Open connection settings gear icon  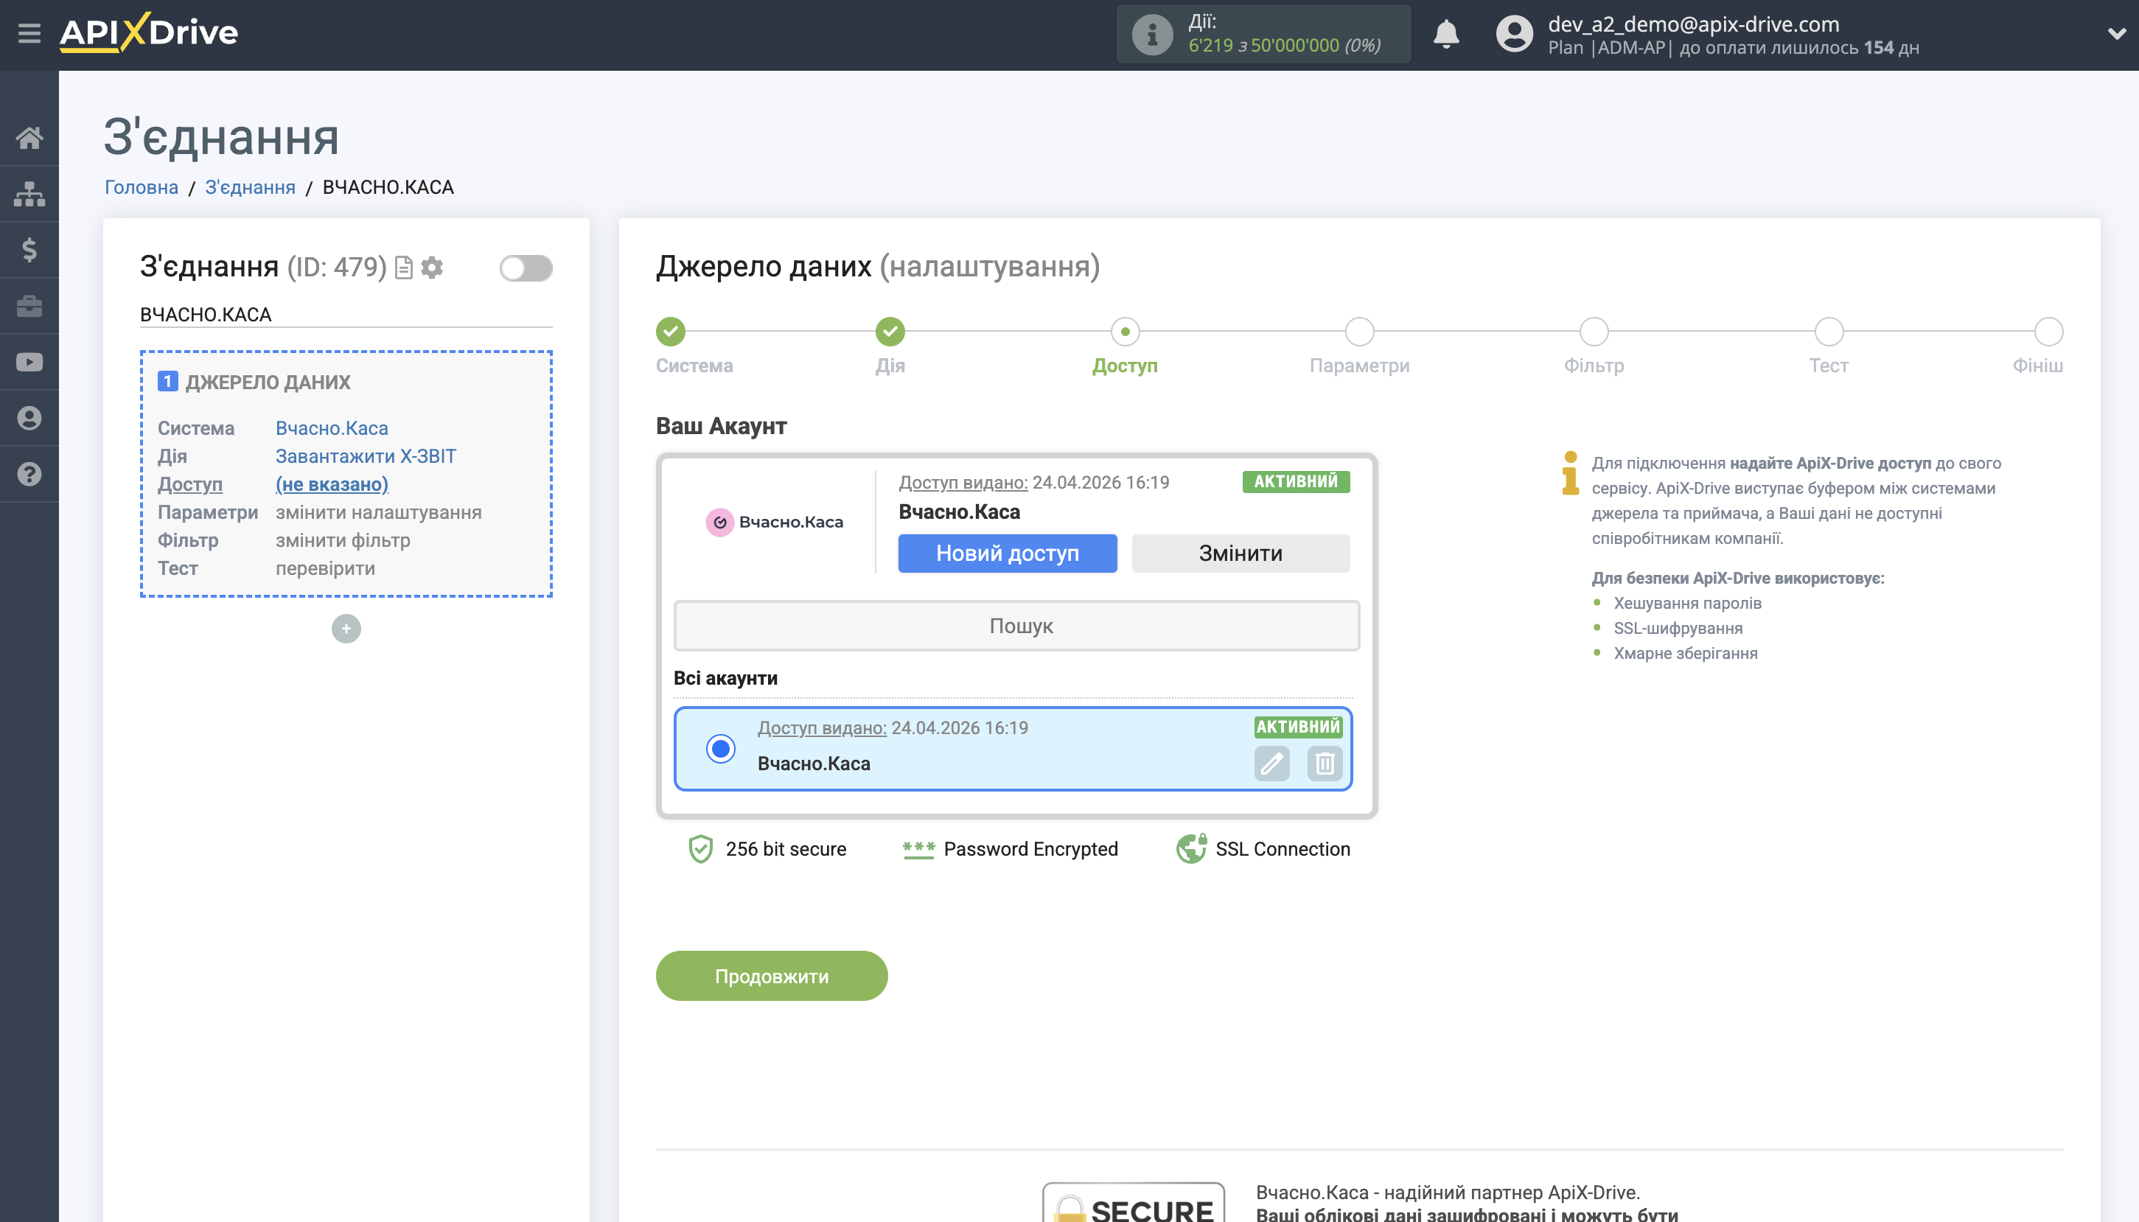pos(432,268)
